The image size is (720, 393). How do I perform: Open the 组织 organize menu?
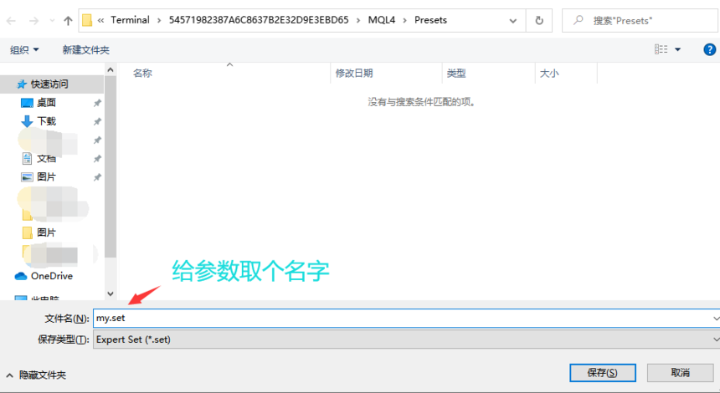24,50
